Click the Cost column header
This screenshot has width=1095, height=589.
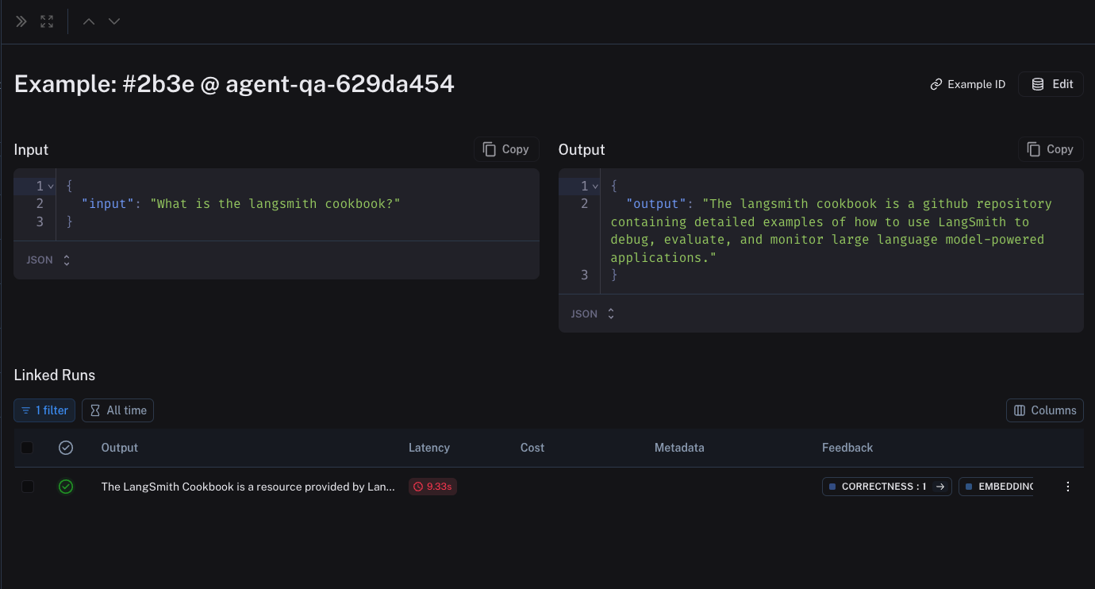tap(532, 448)
